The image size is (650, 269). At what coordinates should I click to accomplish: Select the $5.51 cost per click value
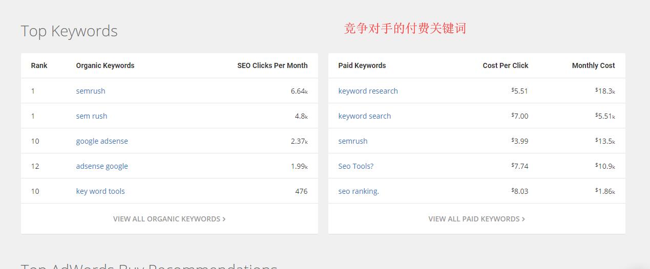519,91
